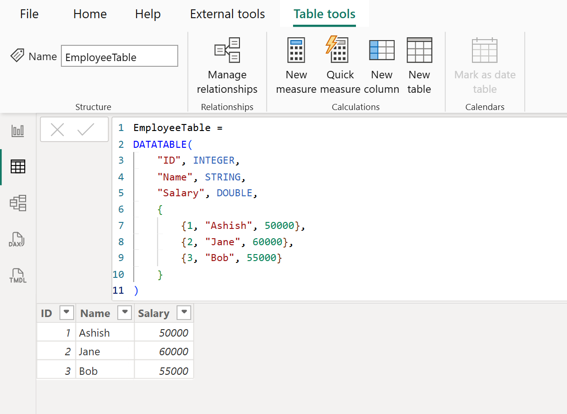
Task: Add a New column using the ribbon
Action: pos(382,65)
